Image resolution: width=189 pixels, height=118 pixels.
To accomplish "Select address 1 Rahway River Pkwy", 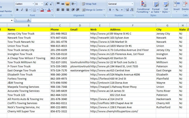I will pos(133,87).
